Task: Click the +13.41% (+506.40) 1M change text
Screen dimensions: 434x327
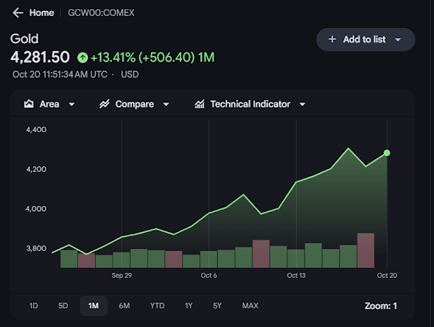Action: [153, 58]
